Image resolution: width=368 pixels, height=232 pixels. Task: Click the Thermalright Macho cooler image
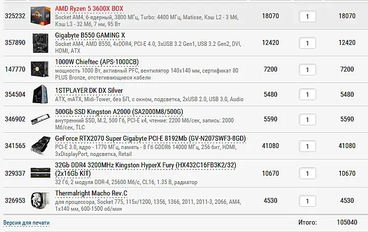(40, 200)
